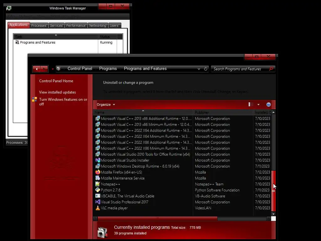Sort by the Publisher column header
This screenshot has width=321, height=241.
pos(223,112)
